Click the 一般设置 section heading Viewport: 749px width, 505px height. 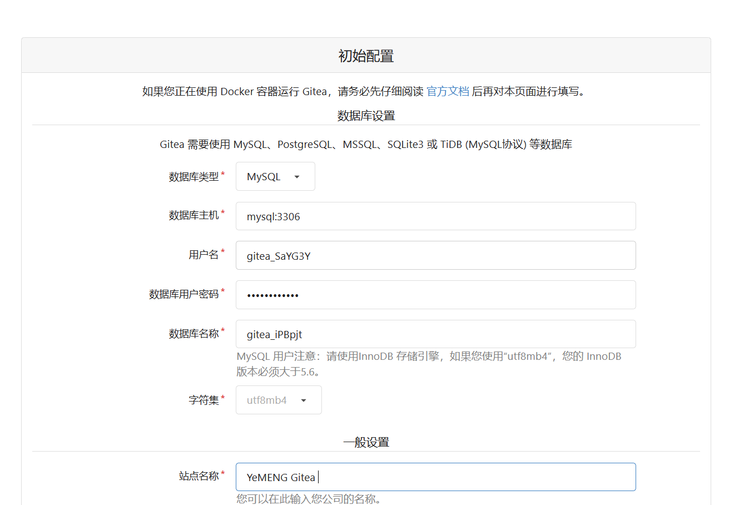[366, 442]
